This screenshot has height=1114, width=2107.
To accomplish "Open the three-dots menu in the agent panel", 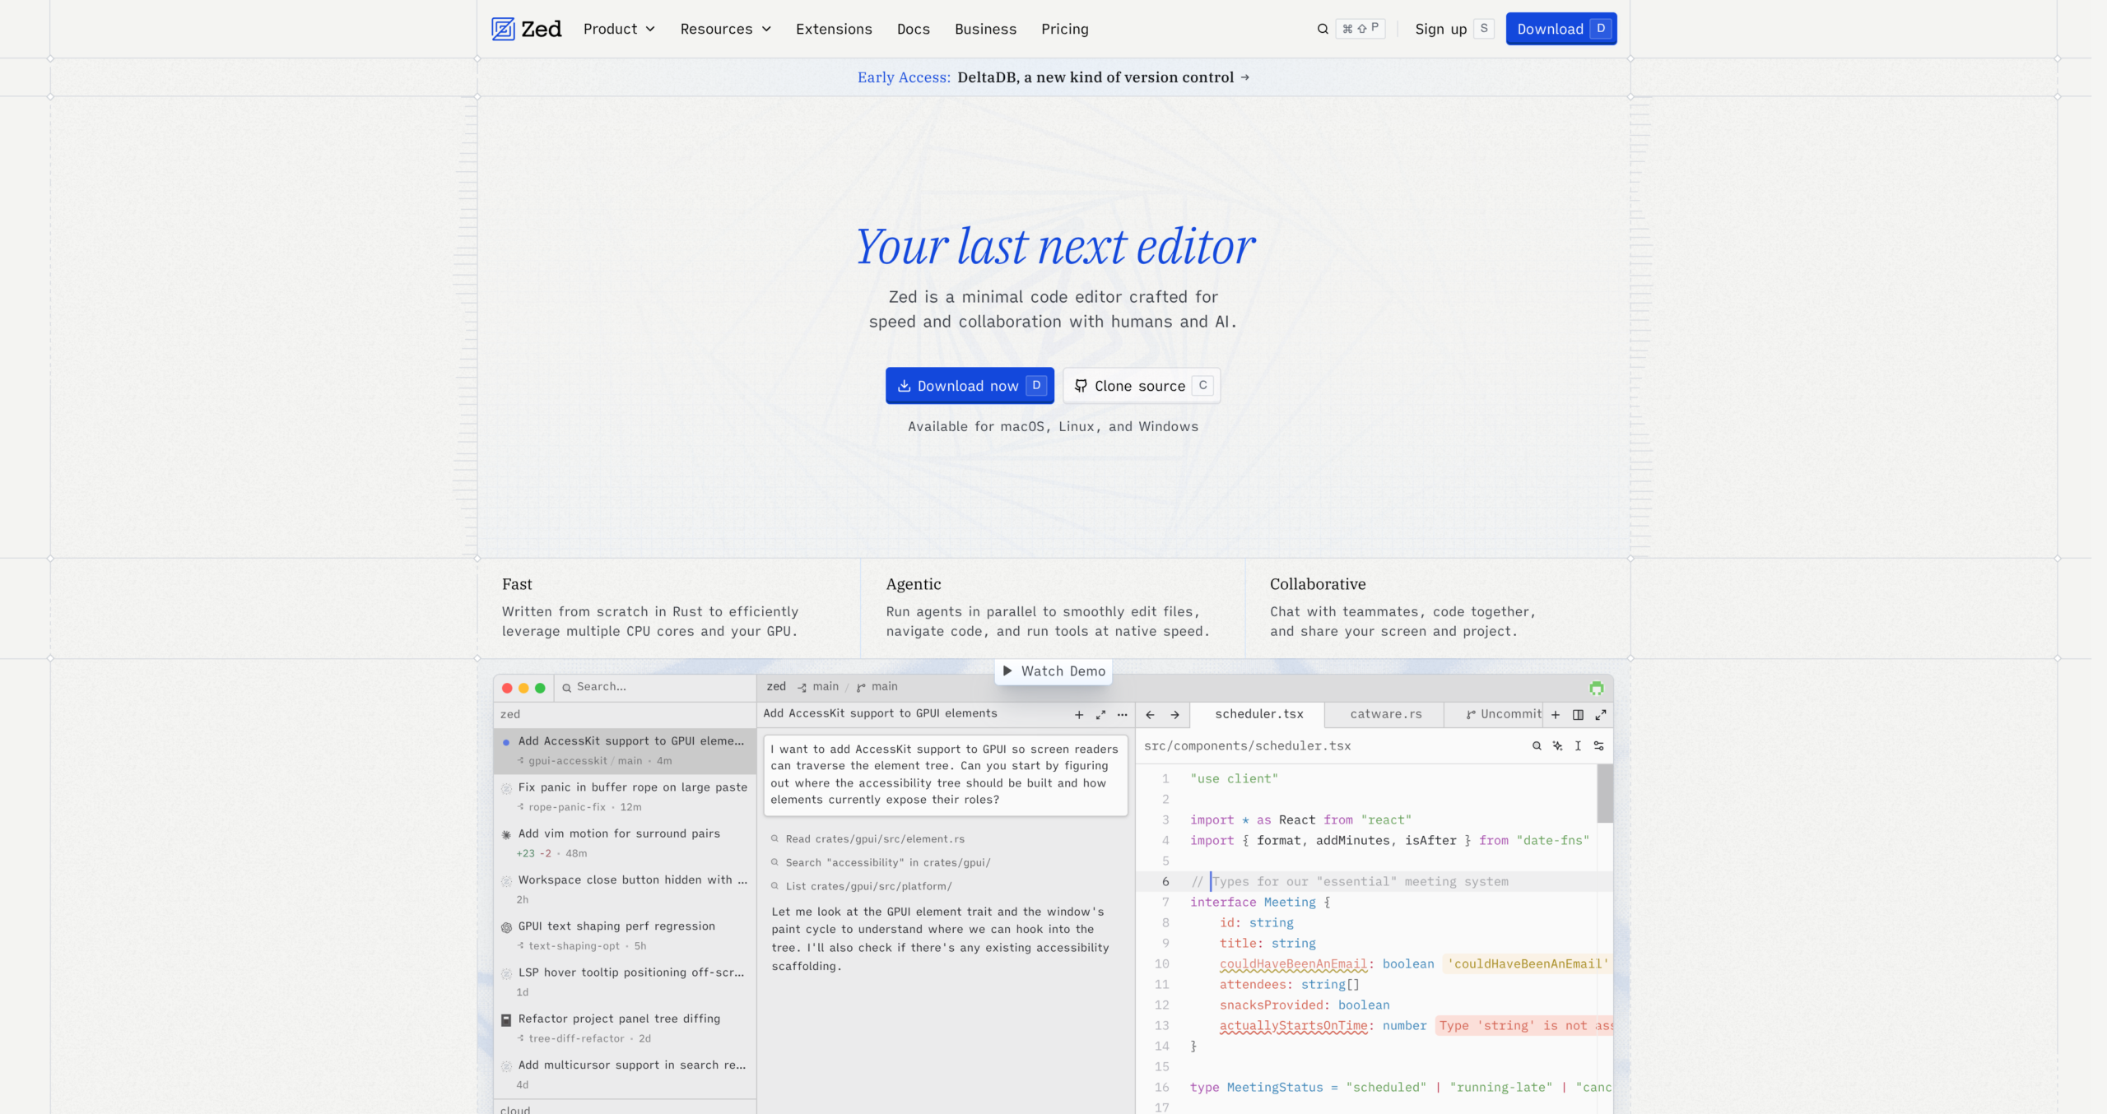I will coord(1122,715).
